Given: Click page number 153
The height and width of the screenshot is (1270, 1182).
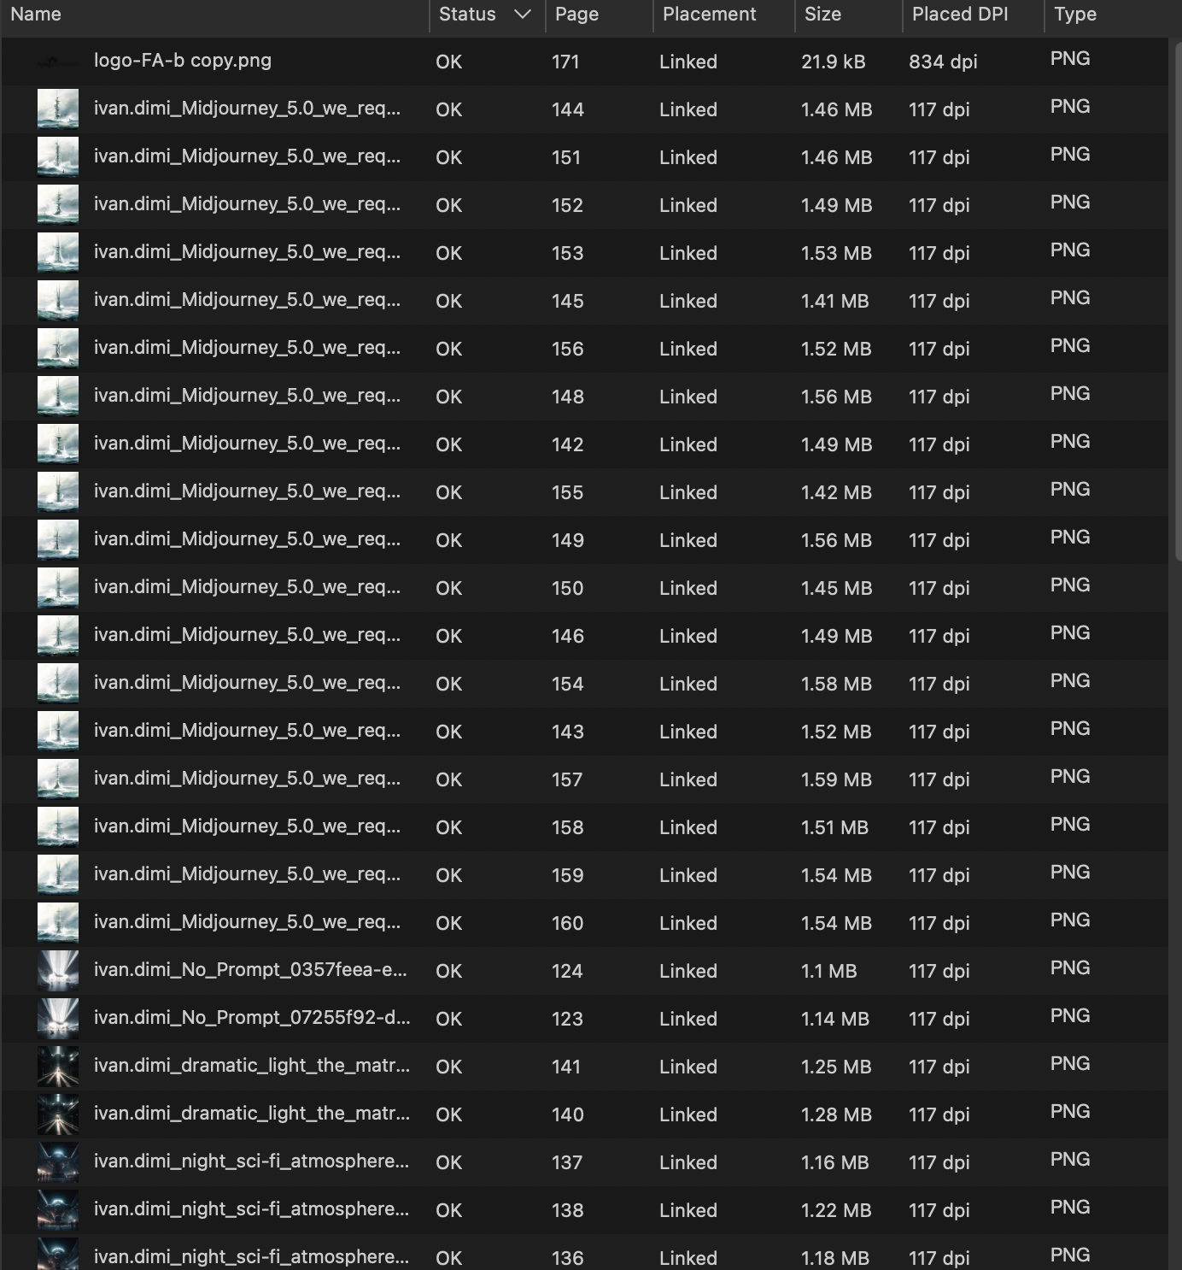Looking at the screenshot, I should (567, 253).
